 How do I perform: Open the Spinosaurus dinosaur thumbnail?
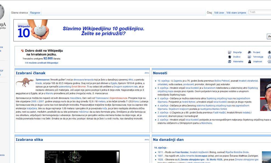(25, 82)
